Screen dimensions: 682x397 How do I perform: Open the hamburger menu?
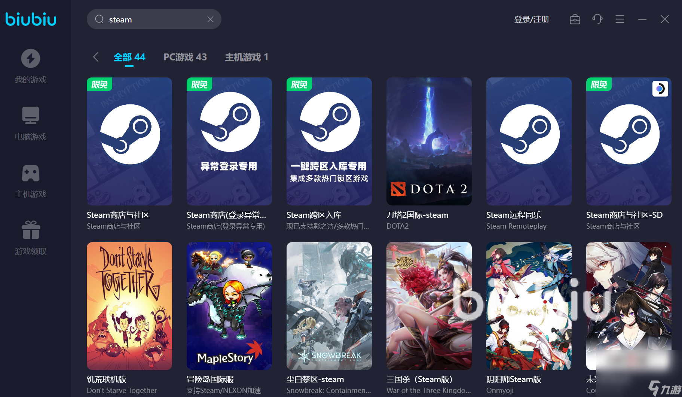620,19
